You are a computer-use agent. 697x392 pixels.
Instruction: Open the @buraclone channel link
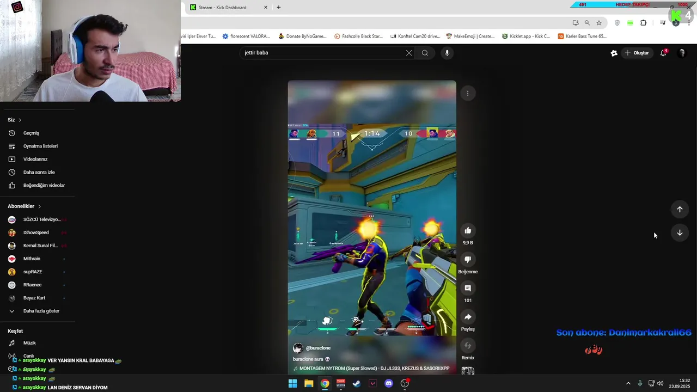(x=318, y=348)
